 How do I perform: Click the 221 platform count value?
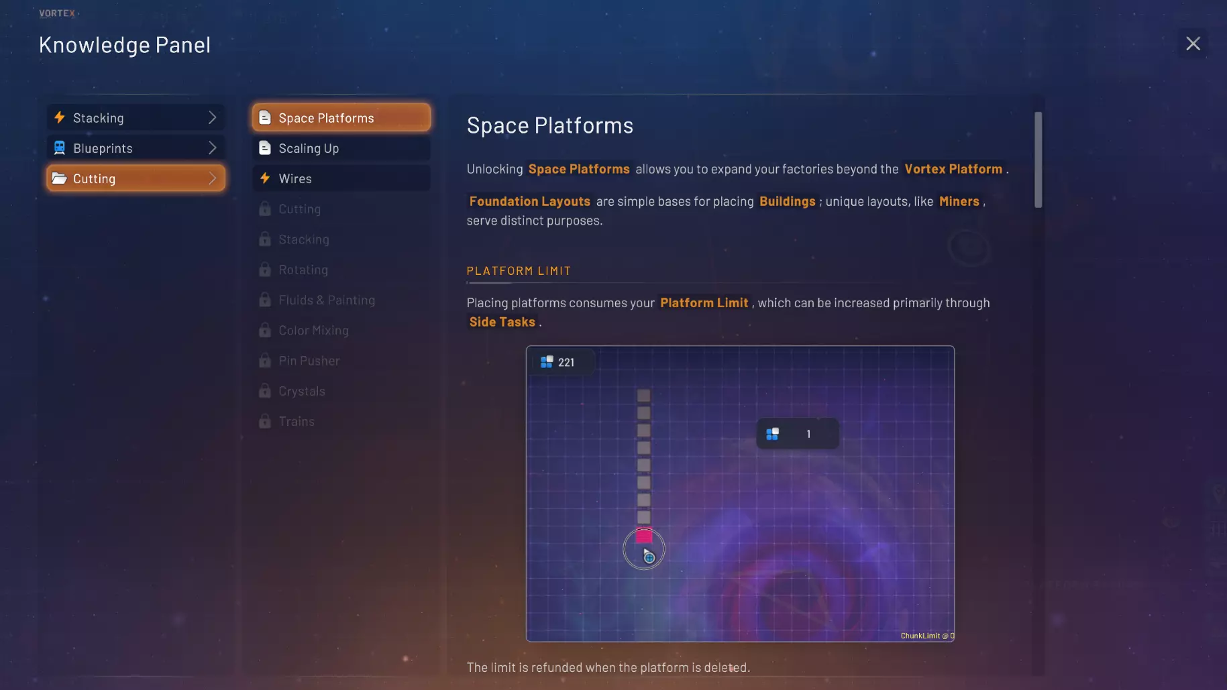[x=566, y=362]
